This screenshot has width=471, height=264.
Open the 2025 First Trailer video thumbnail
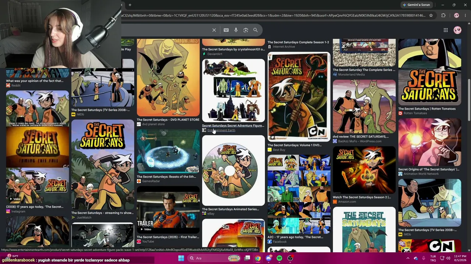point(168,210)
